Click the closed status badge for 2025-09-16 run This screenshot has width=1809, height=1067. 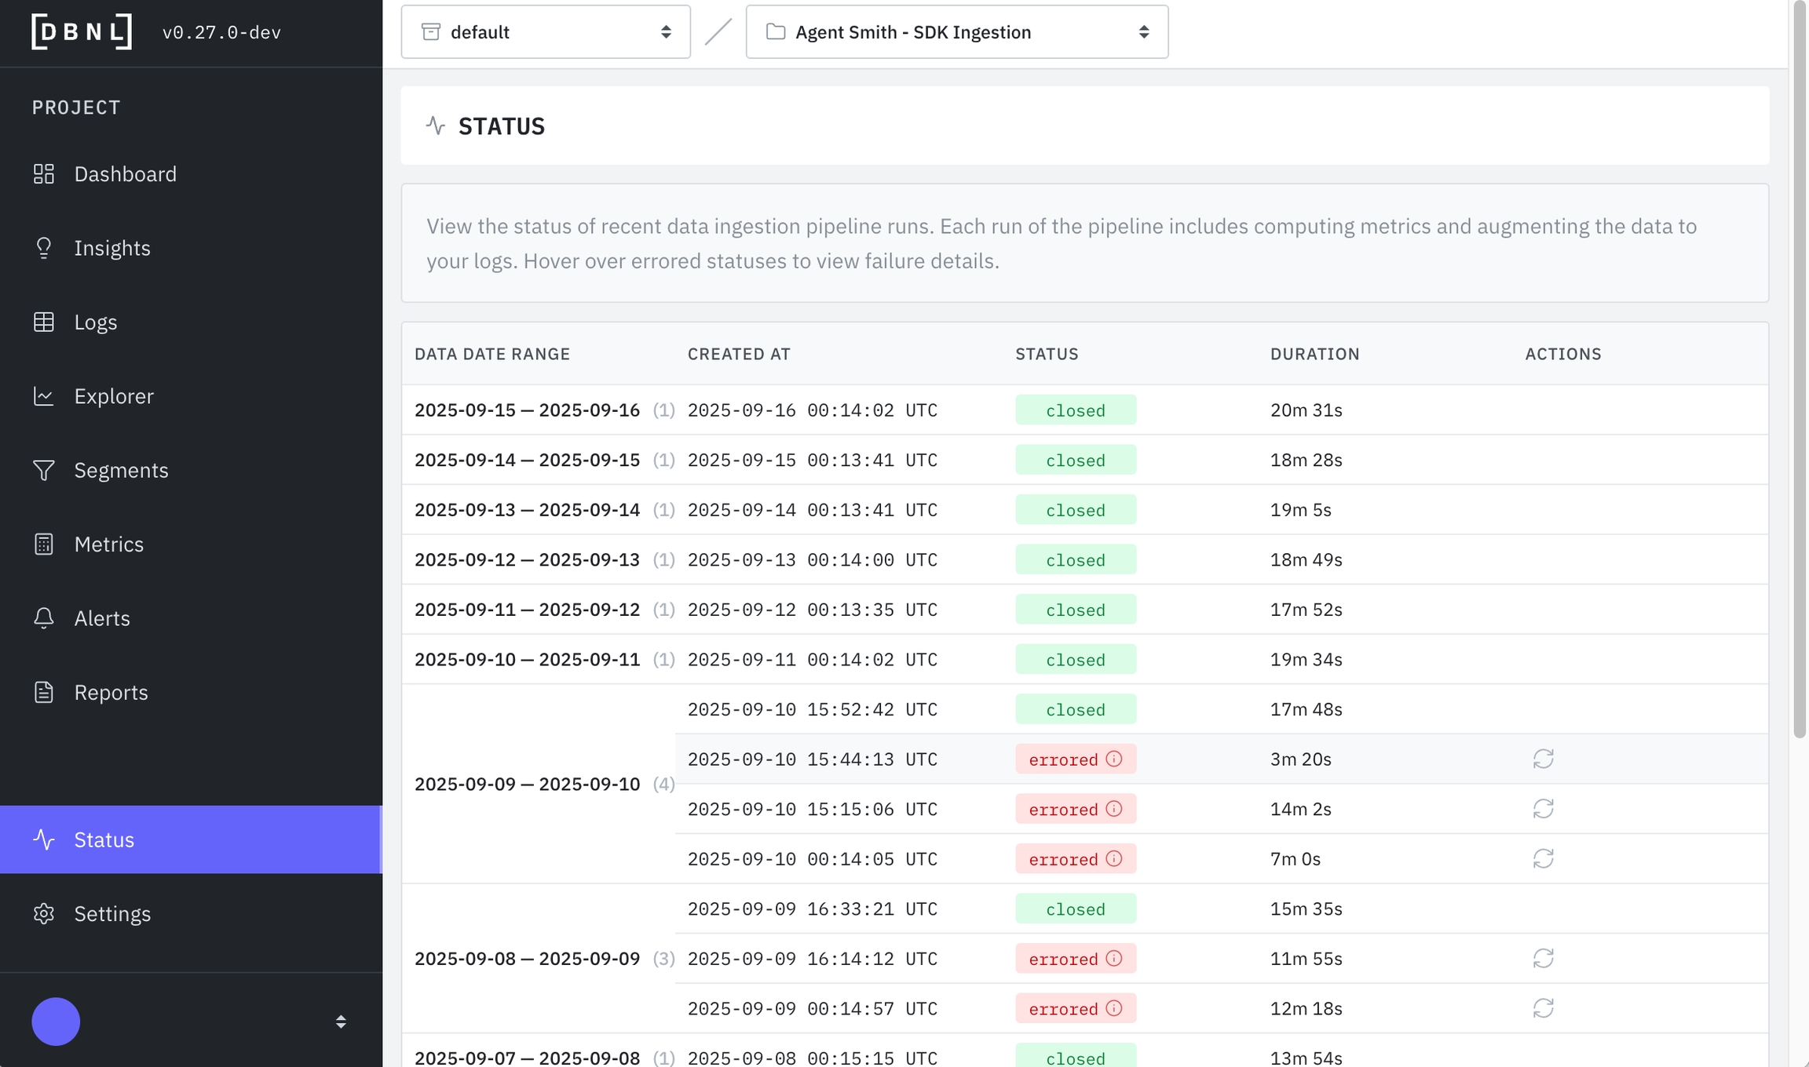coord(1075,410)
